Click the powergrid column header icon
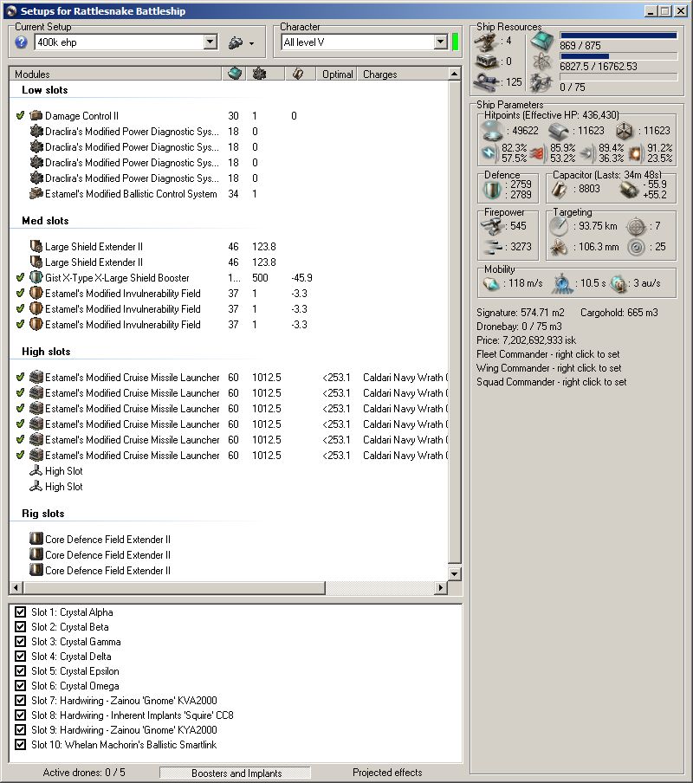 (259, 74)
